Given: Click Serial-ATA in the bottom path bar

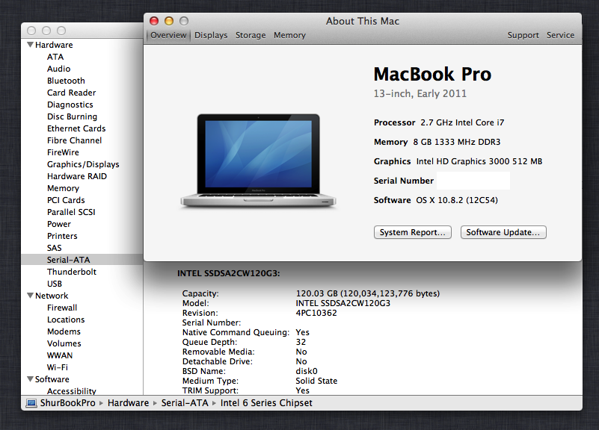Looking at the screenshot, I should (185, 403).
